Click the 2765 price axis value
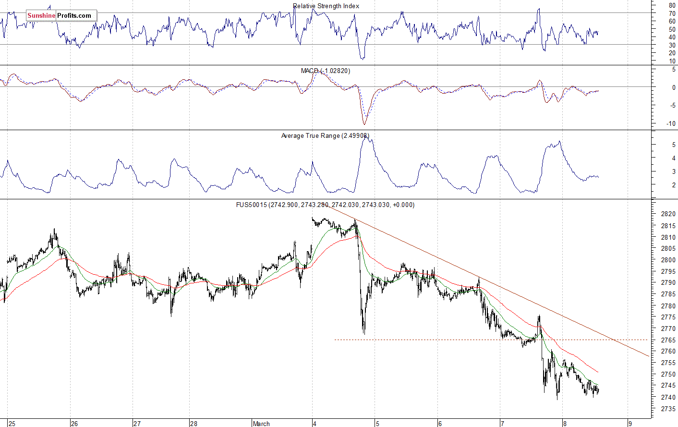 [x=668, y=340]
